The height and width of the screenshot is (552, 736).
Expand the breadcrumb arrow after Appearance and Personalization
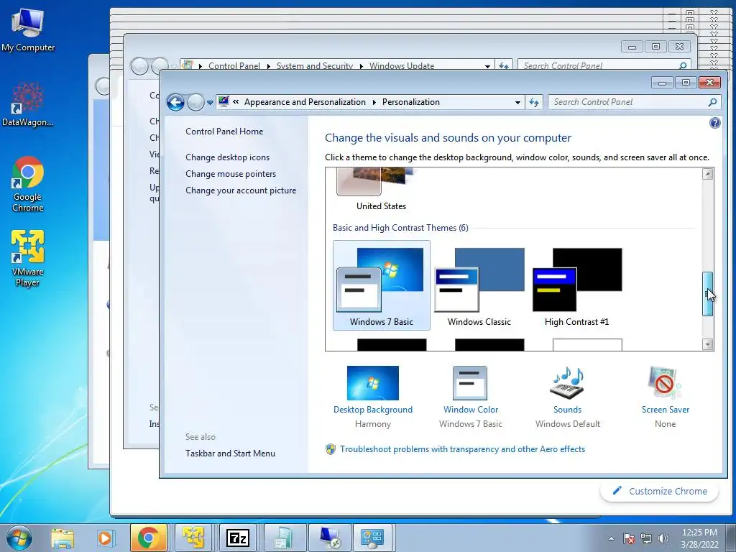pyautogui.click(x=374, y=102)
